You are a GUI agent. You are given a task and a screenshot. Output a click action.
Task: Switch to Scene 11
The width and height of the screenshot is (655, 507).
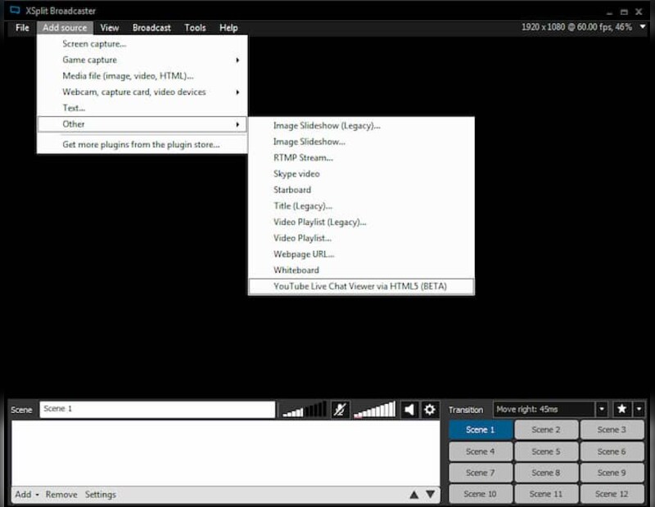point(546,494)
